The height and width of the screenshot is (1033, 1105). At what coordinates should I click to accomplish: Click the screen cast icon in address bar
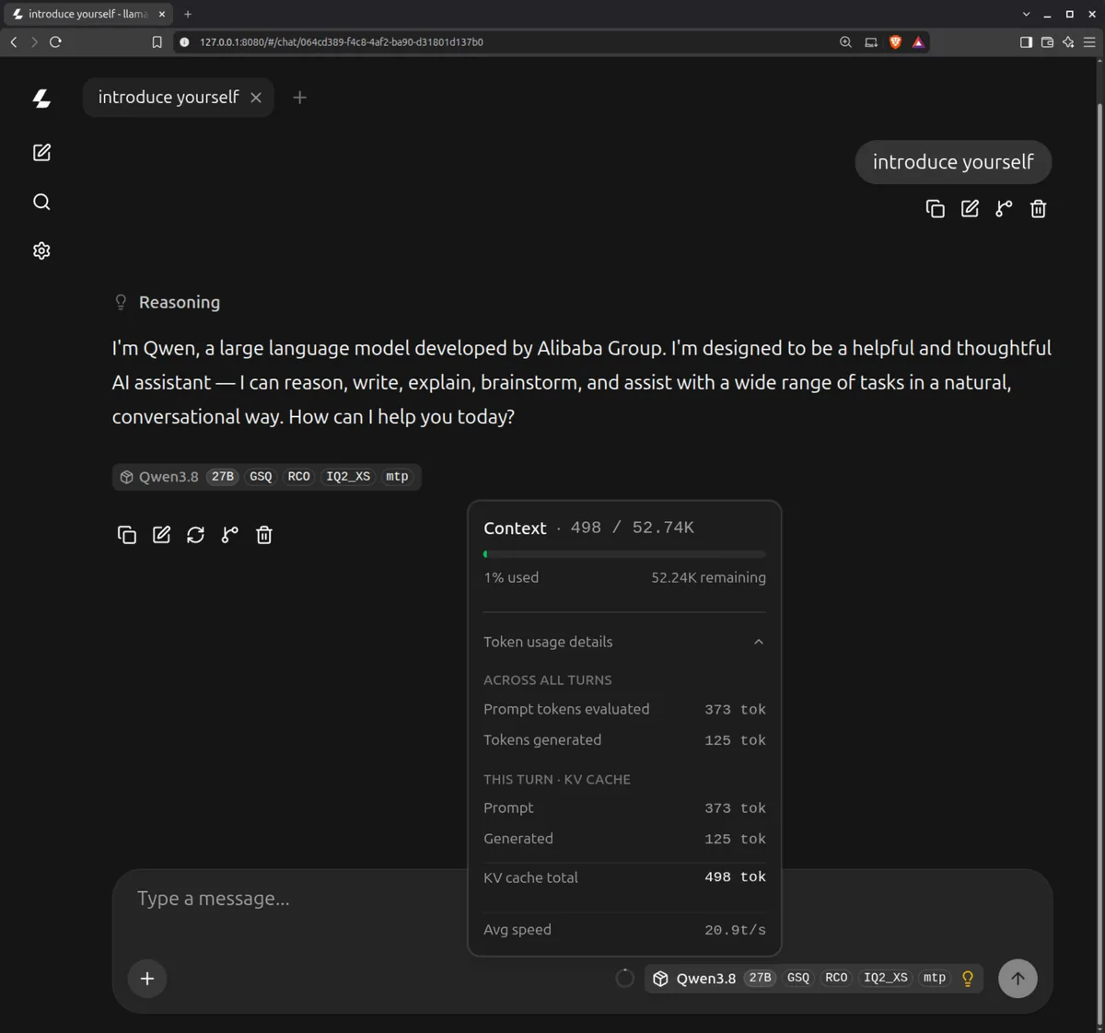click(870, 41)
